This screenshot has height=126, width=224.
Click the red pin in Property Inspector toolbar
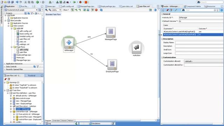point(167,10)
